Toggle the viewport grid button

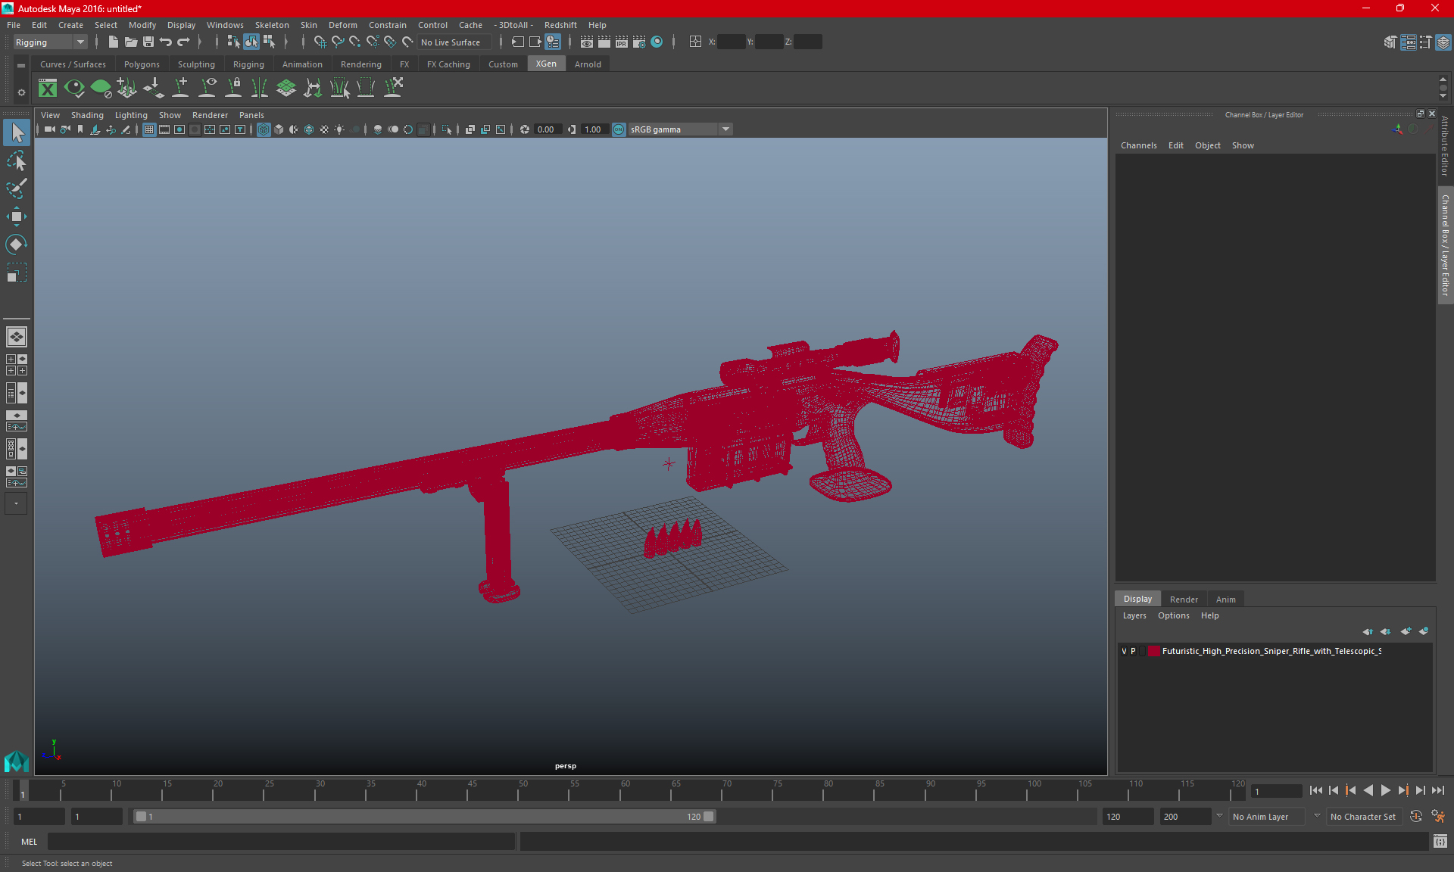pos(149,129)
